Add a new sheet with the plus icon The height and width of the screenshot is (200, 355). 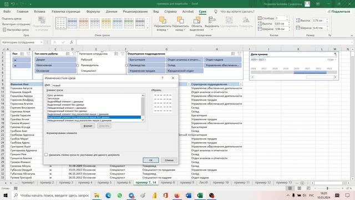coord(302,183)
